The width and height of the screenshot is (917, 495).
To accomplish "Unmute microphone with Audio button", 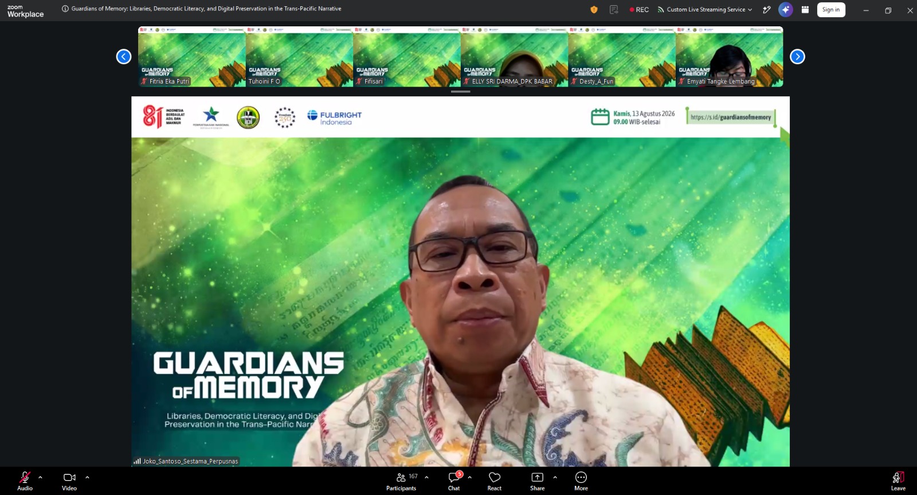I will click(x=25, y=481).
